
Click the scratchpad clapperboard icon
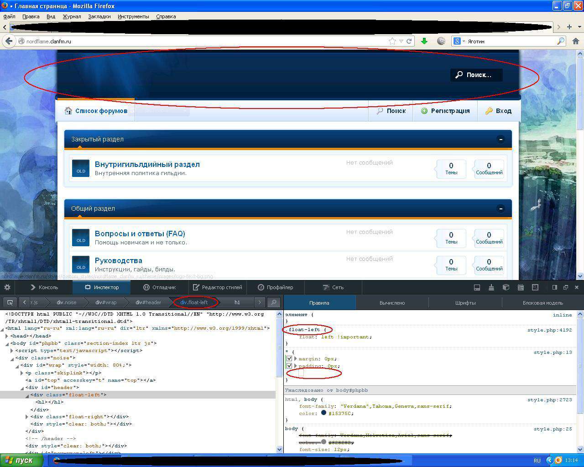pyautogui.click(x=521, y=287)
